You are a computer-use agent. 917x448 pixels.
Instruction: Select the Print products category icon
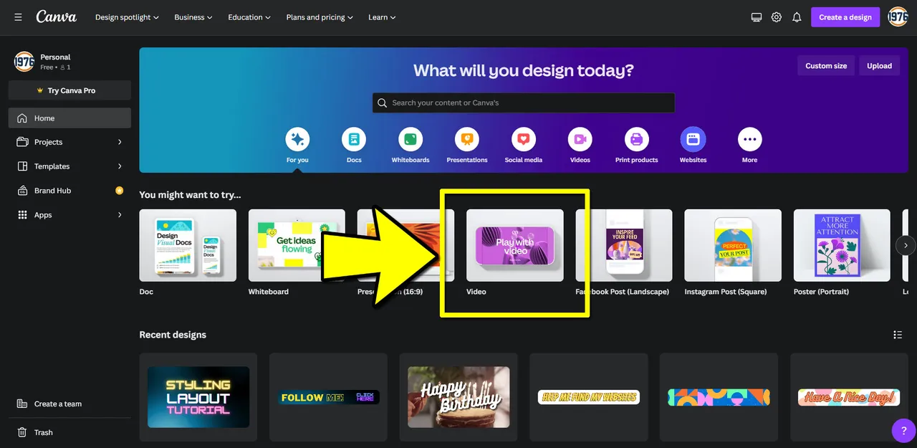pos(636,139)
